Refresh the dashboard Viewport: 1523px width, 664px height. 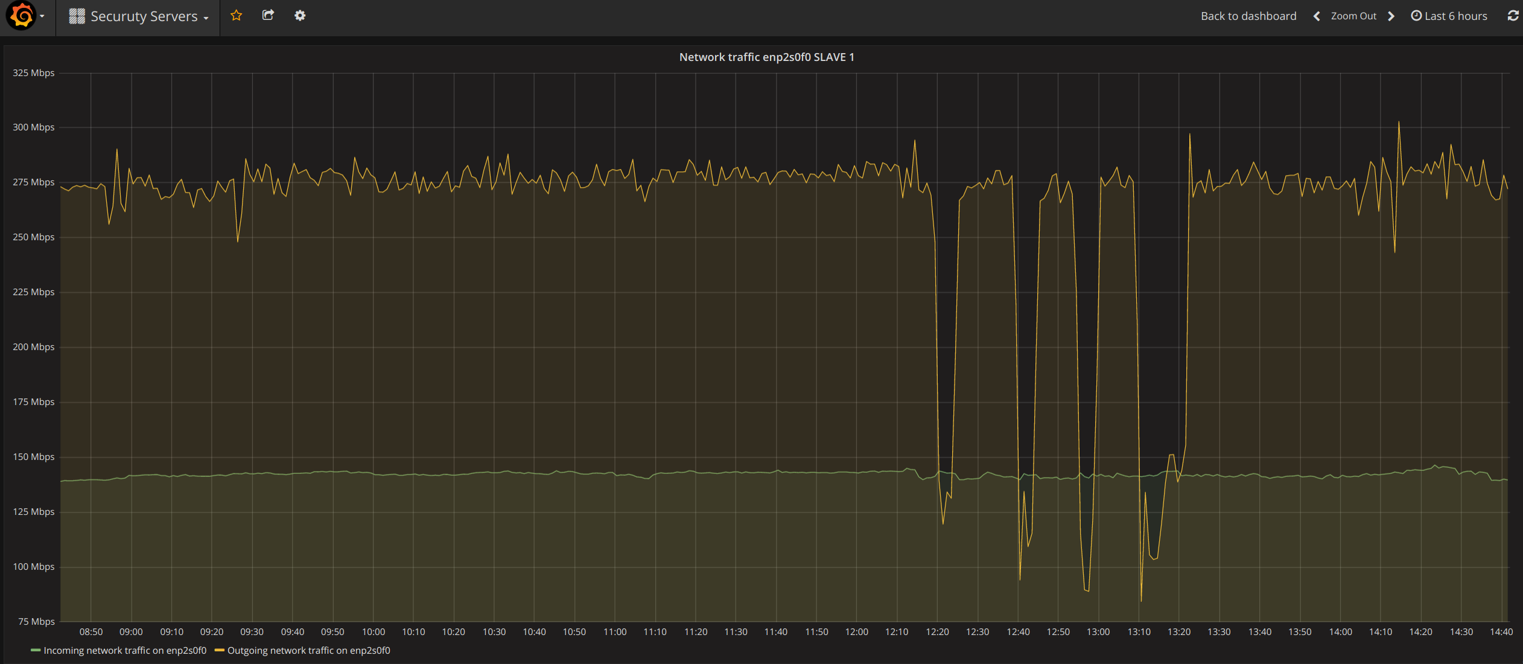tap(1513, 16)
